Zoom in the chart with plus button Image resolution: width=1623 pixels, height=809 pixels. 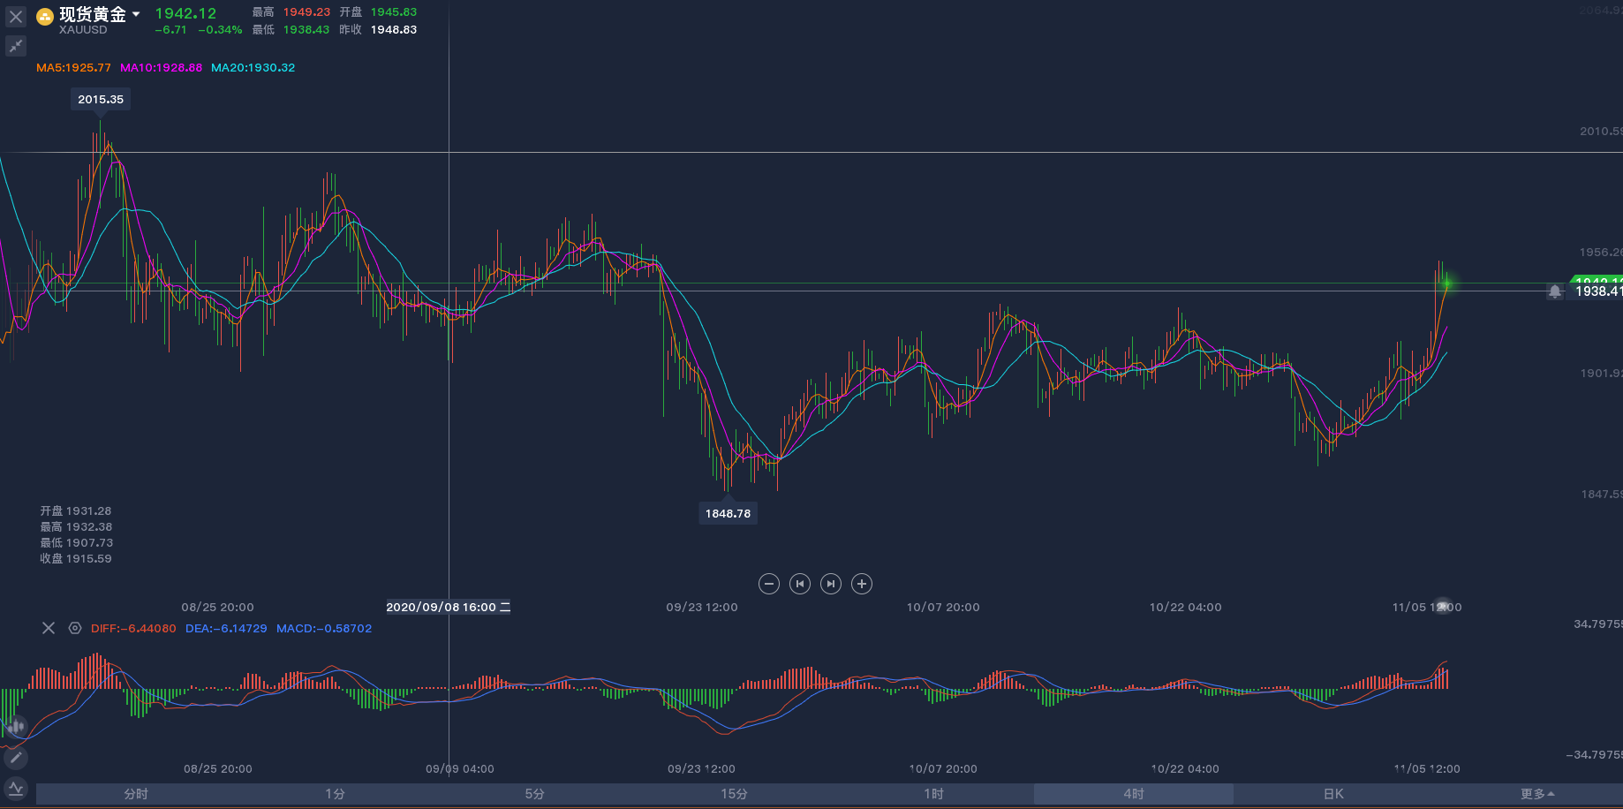pyautogui.click(x=862, y=584)
